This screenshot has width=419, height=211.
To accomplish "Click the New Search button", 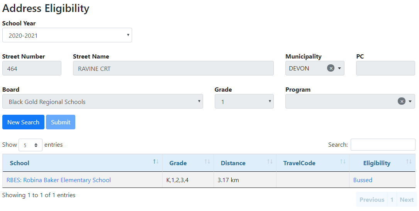I will point(23,122).
